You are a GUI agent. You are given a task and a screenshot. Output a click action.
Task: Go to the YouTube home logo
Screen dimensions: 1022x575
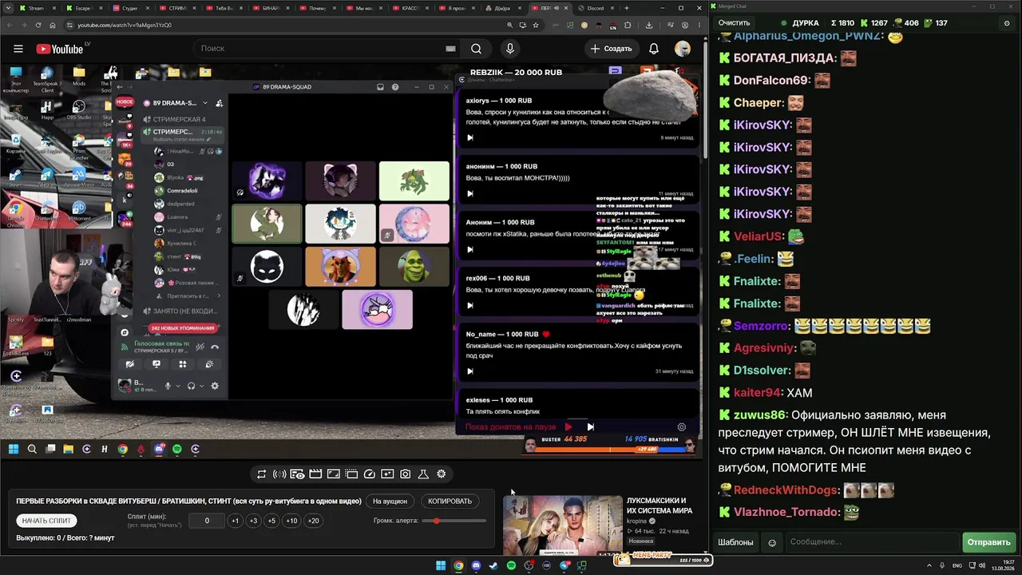click(59, 49)
